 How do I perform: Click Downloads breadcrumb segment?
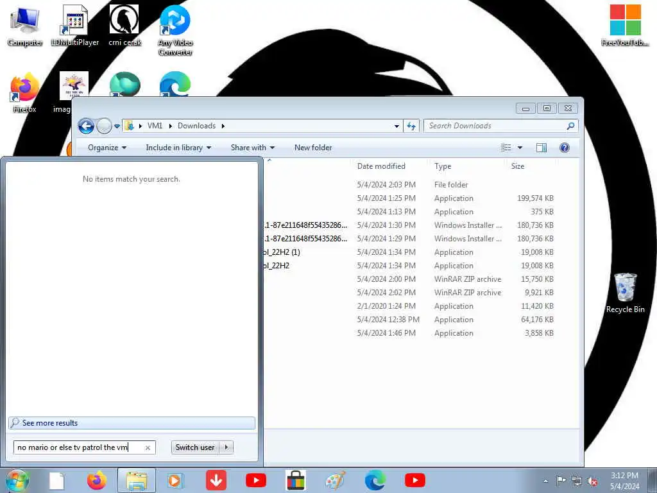pyautogui.click(x=196, y=126)
